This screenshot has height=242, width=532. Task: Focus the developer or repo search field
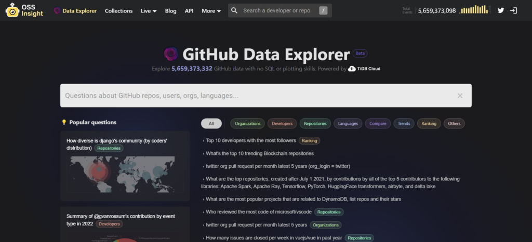coord(280,10)
